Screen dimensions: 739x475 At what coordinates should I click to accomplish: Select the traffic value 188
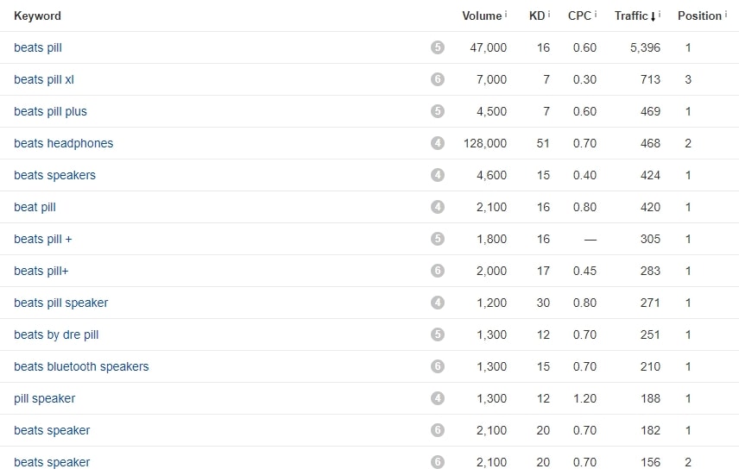pos(650,399)
